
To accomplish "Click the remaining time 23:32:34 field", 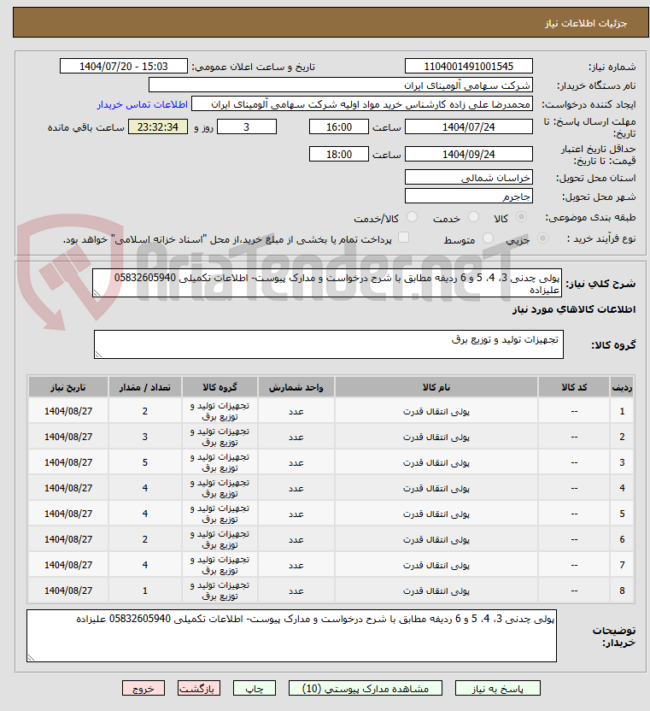I will pos(158,127).
